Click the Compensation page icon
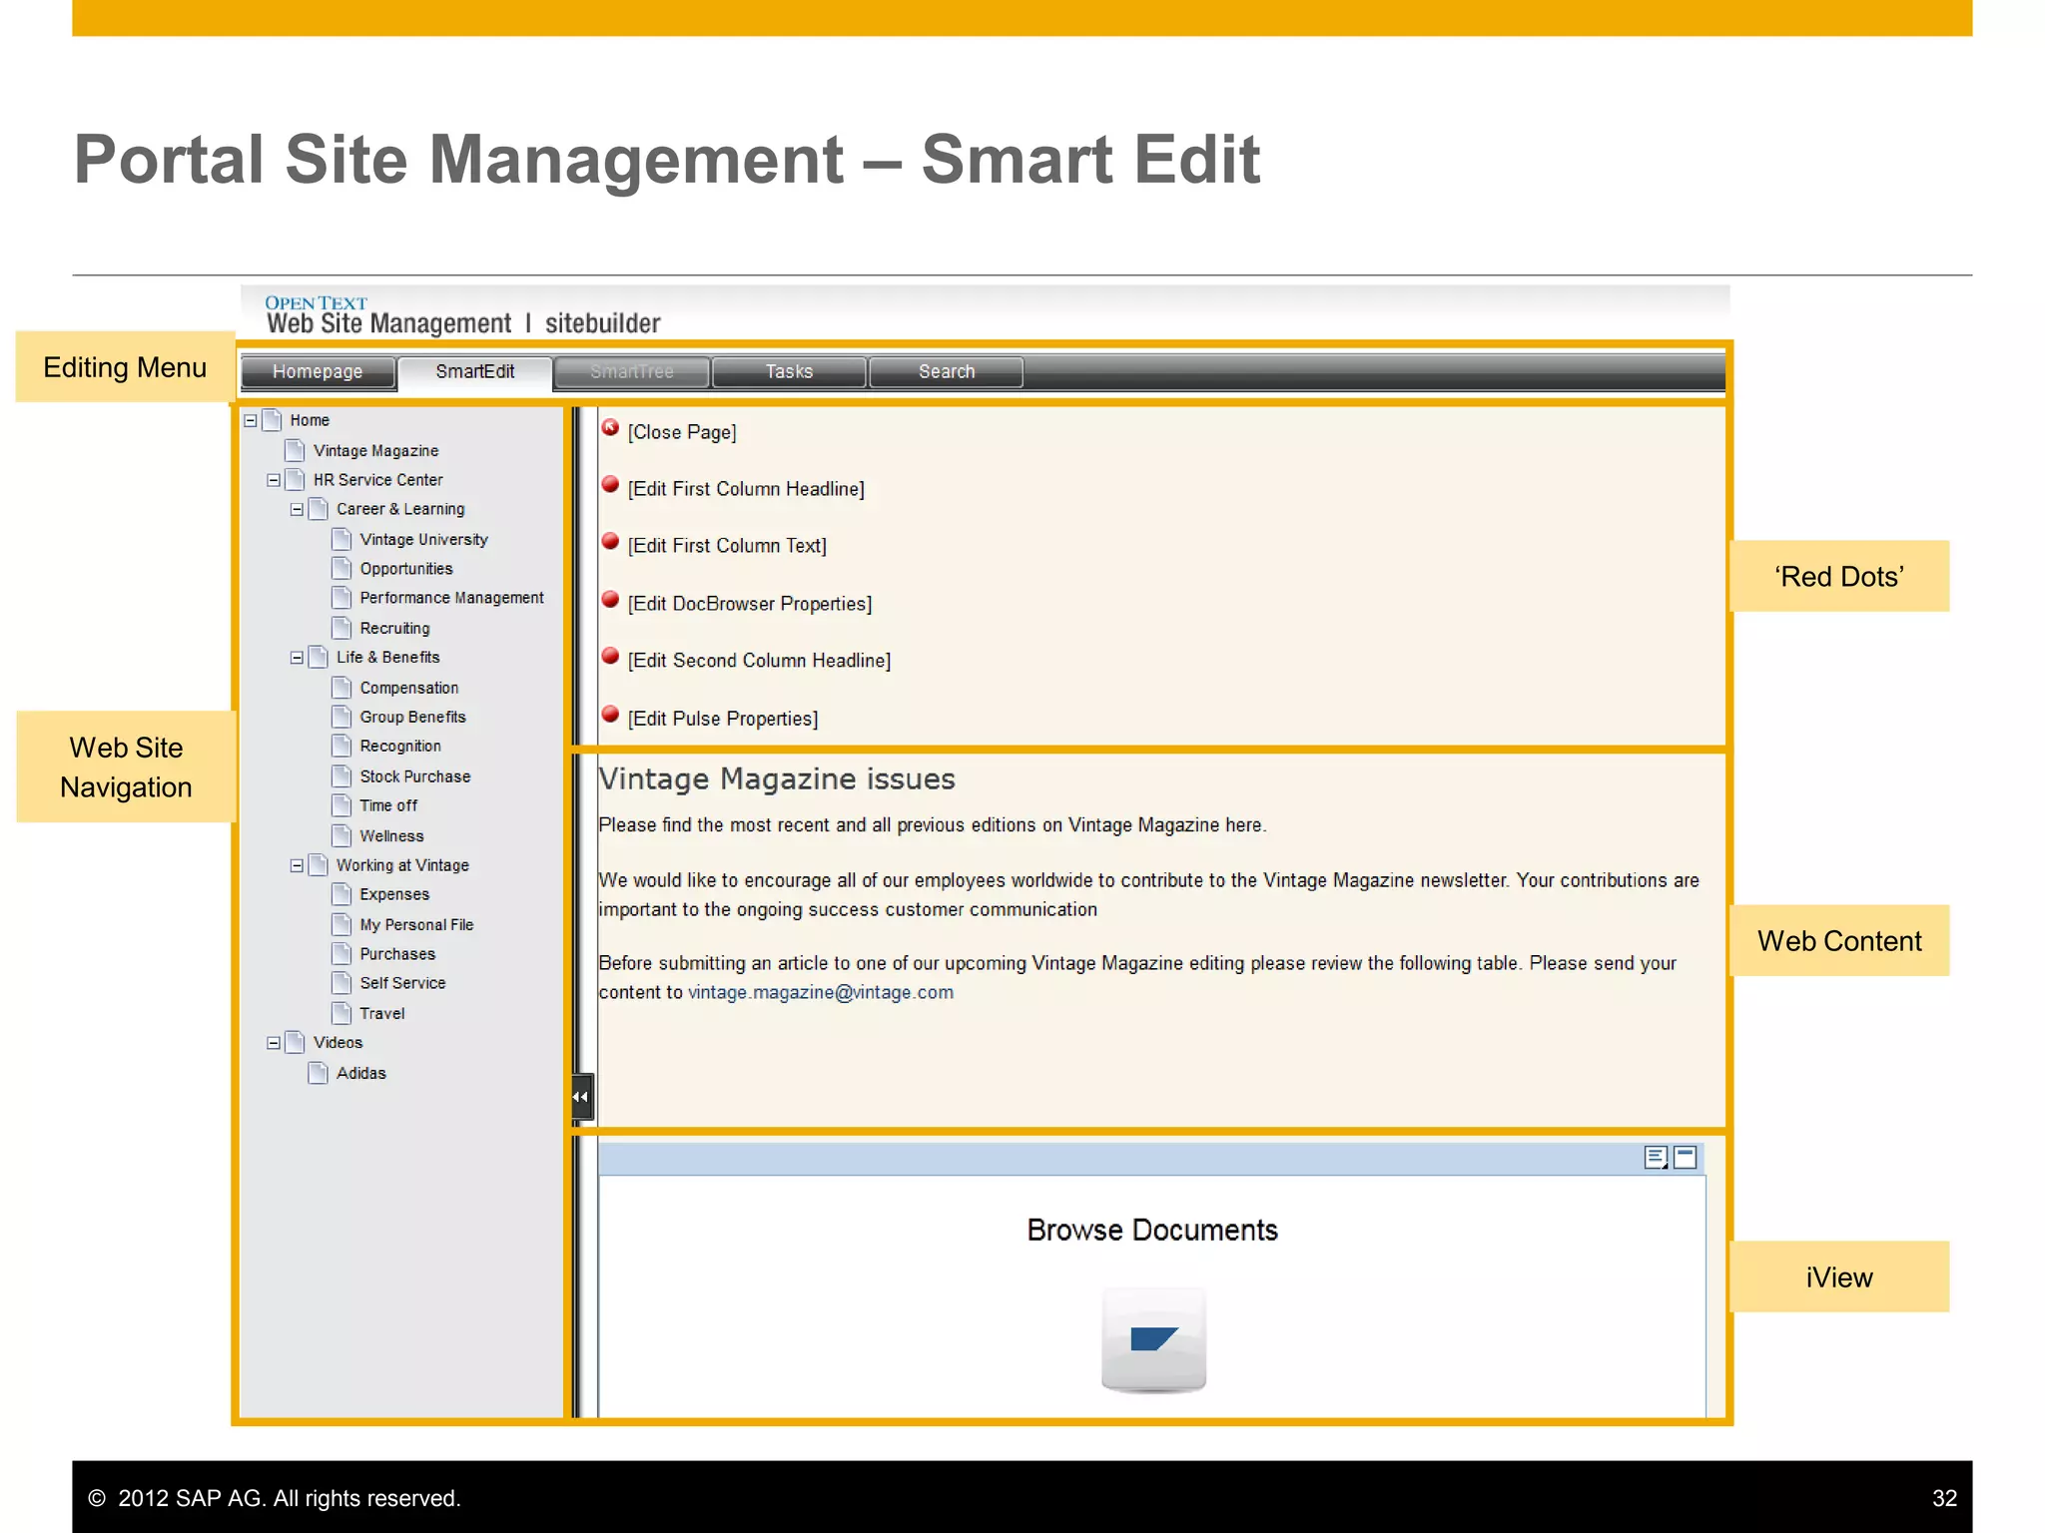Screen dimensions: 2045x1533 coord(341,688)
